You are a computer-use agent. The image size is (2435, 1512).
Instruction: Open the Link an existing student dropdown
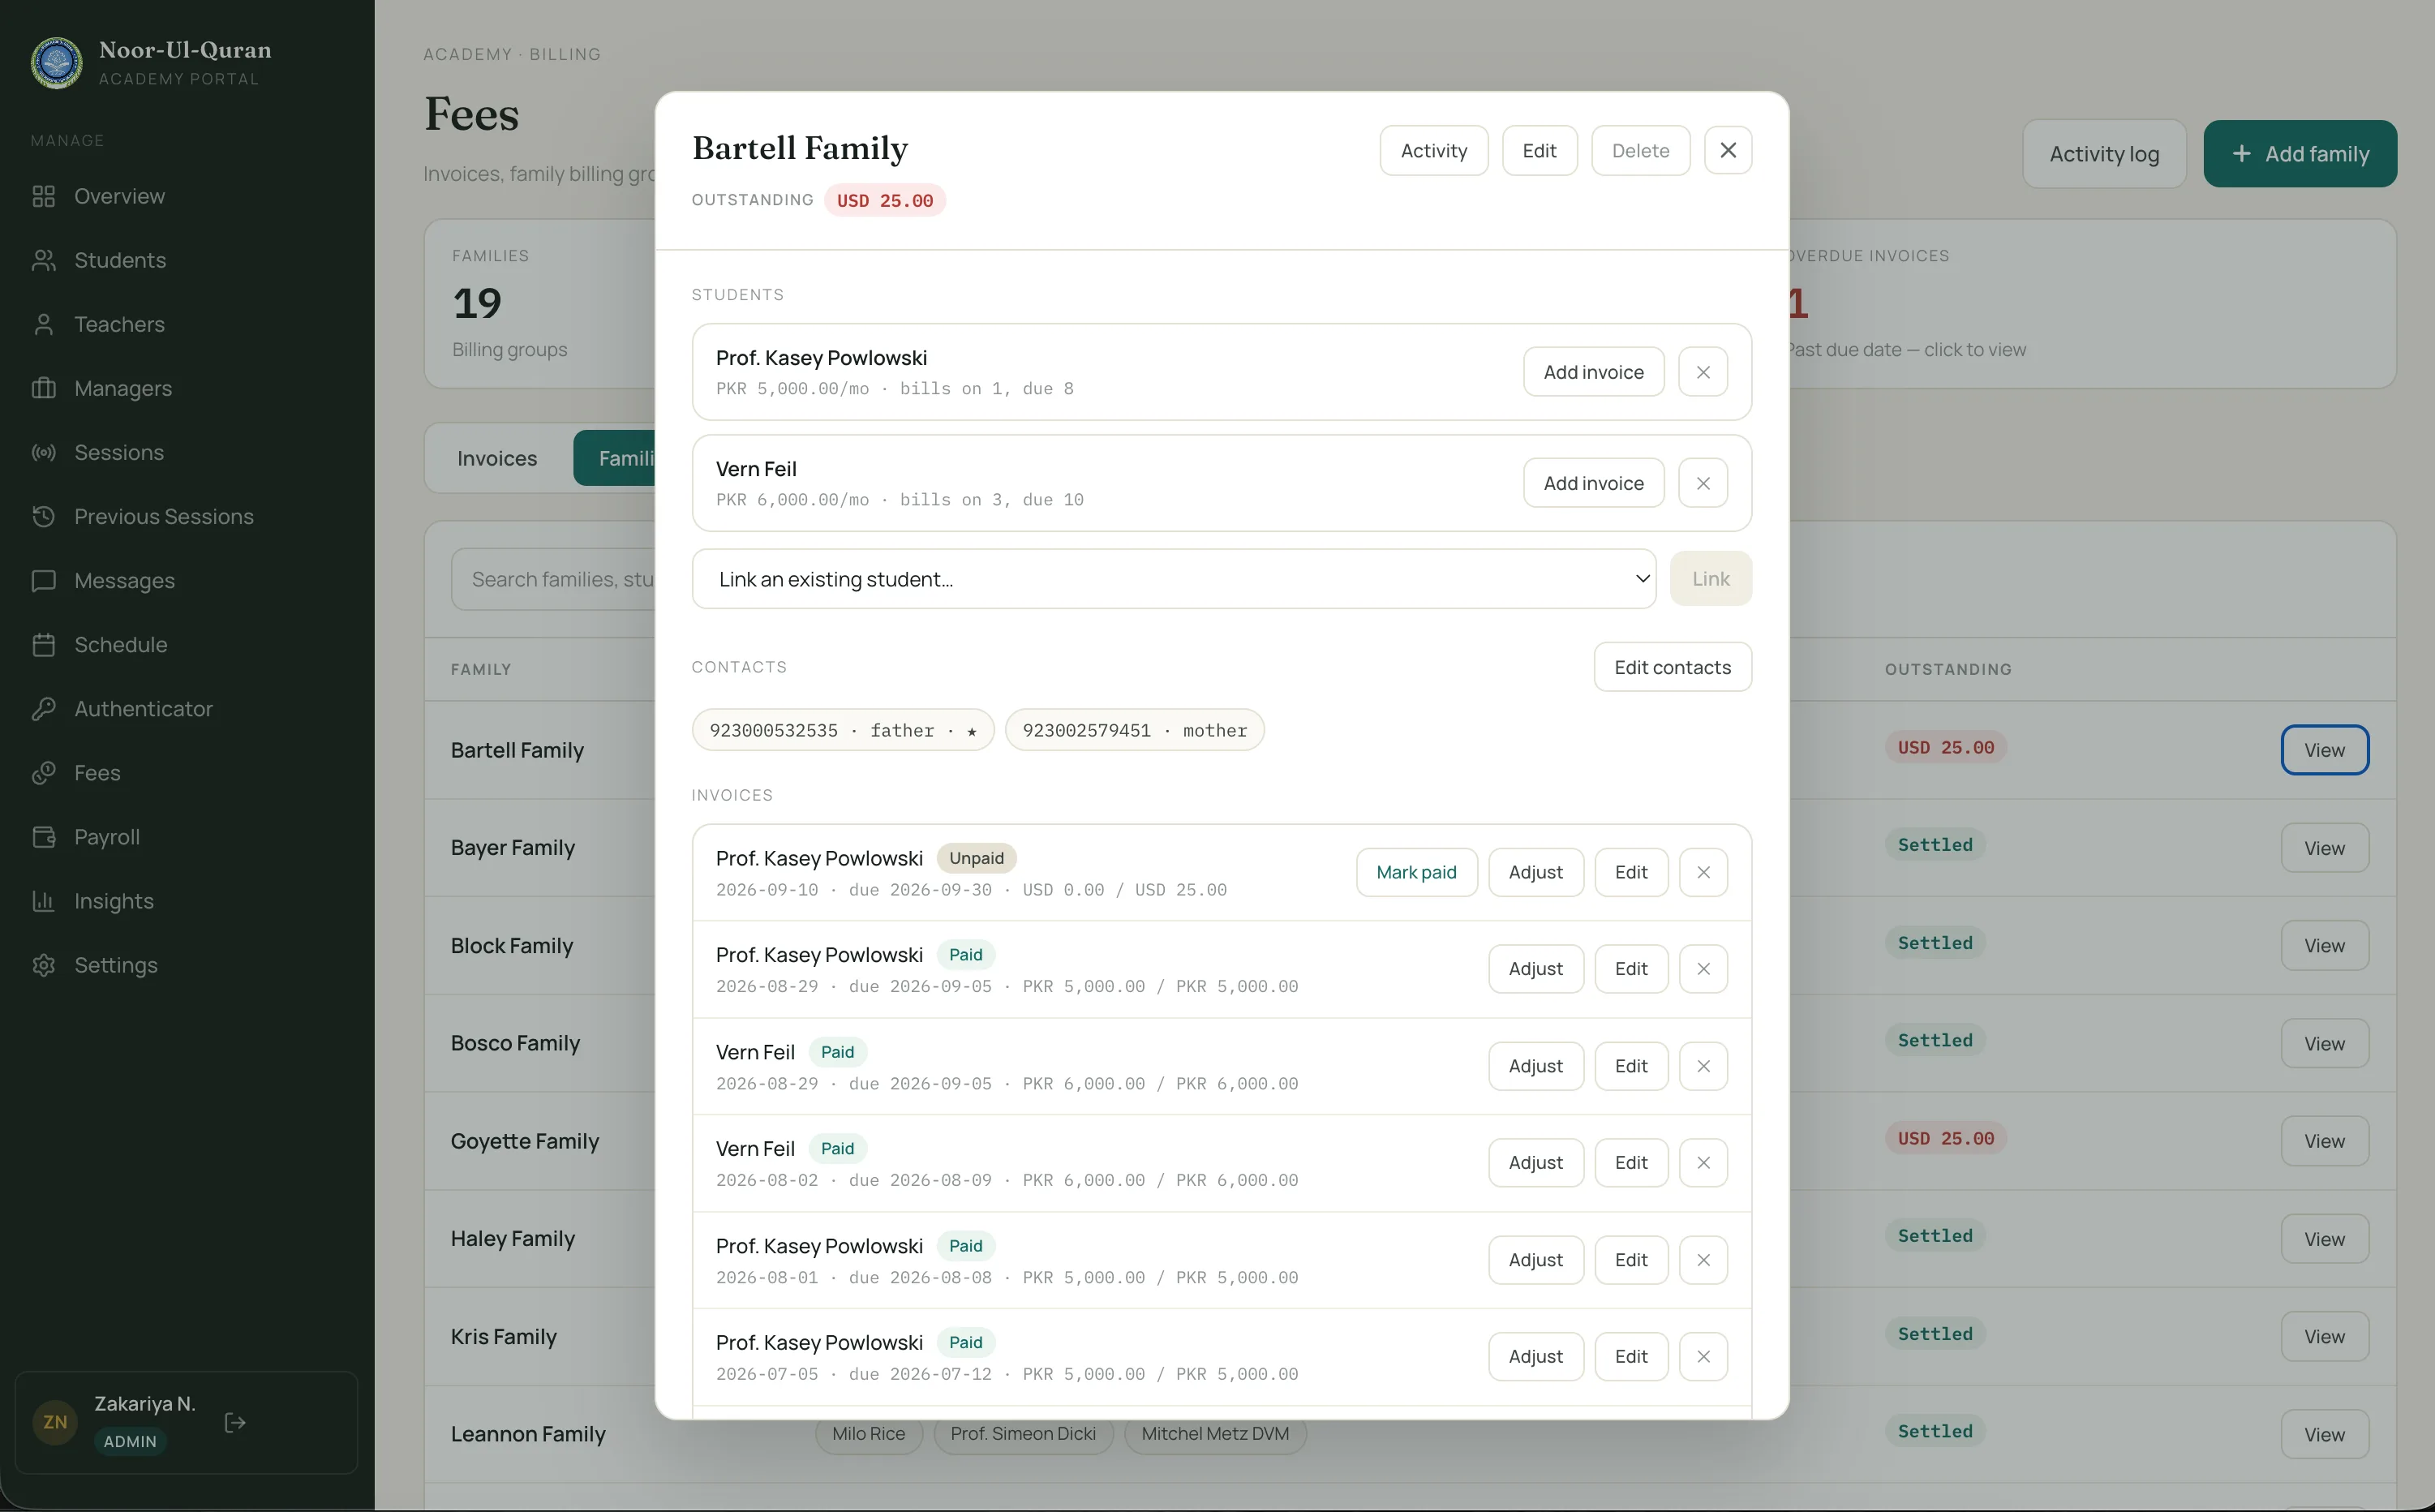pos(1173,578)
